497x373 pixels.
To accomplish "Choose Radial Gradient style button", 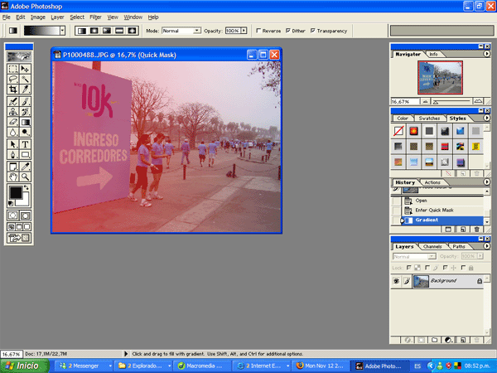I will [x=94, y=31].
